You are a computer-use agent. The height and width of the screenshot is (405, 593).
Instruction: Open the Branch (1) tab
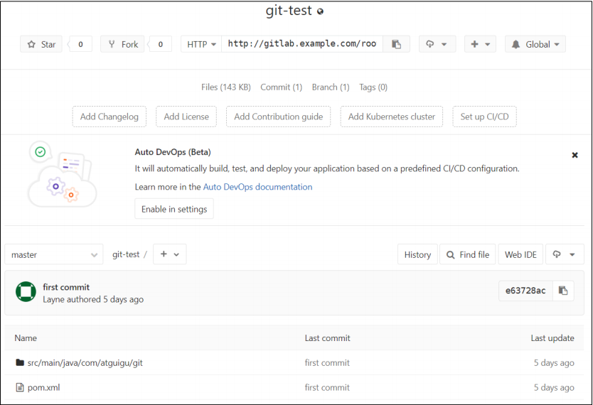coord(330,87)
